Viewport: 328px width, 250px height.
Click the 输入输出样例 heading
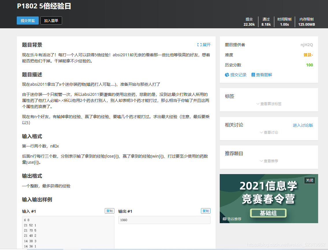click(37, 199)
